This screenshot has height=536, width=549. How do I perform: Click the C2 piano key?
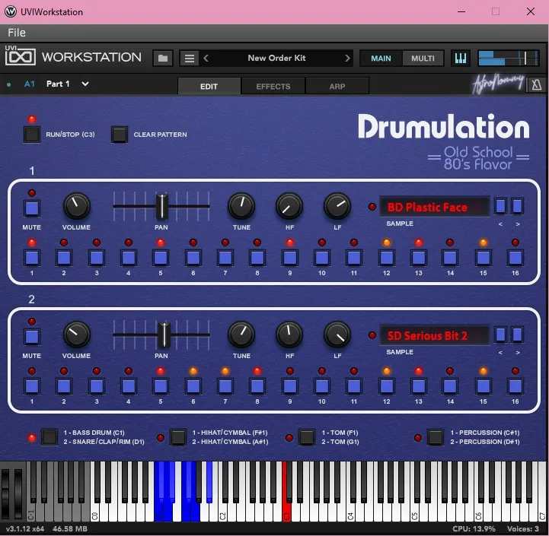(222, 512)
